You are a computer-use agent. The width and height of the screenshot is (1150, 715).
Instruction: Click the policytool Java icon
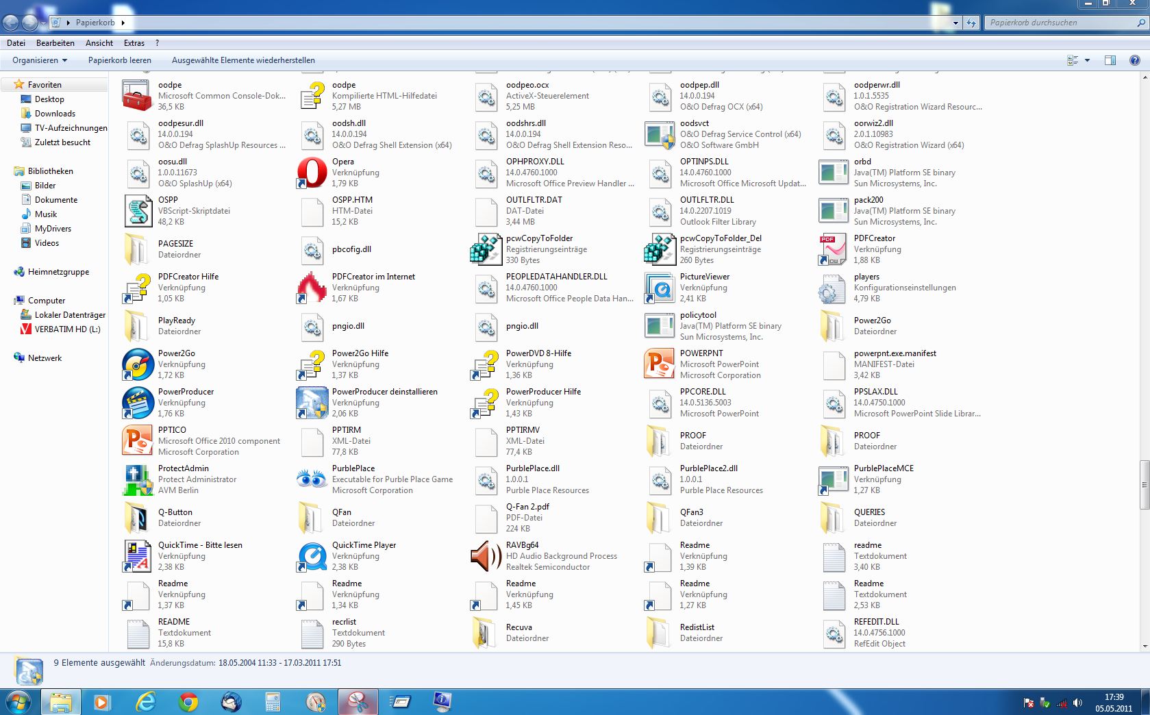click(660, 326)
